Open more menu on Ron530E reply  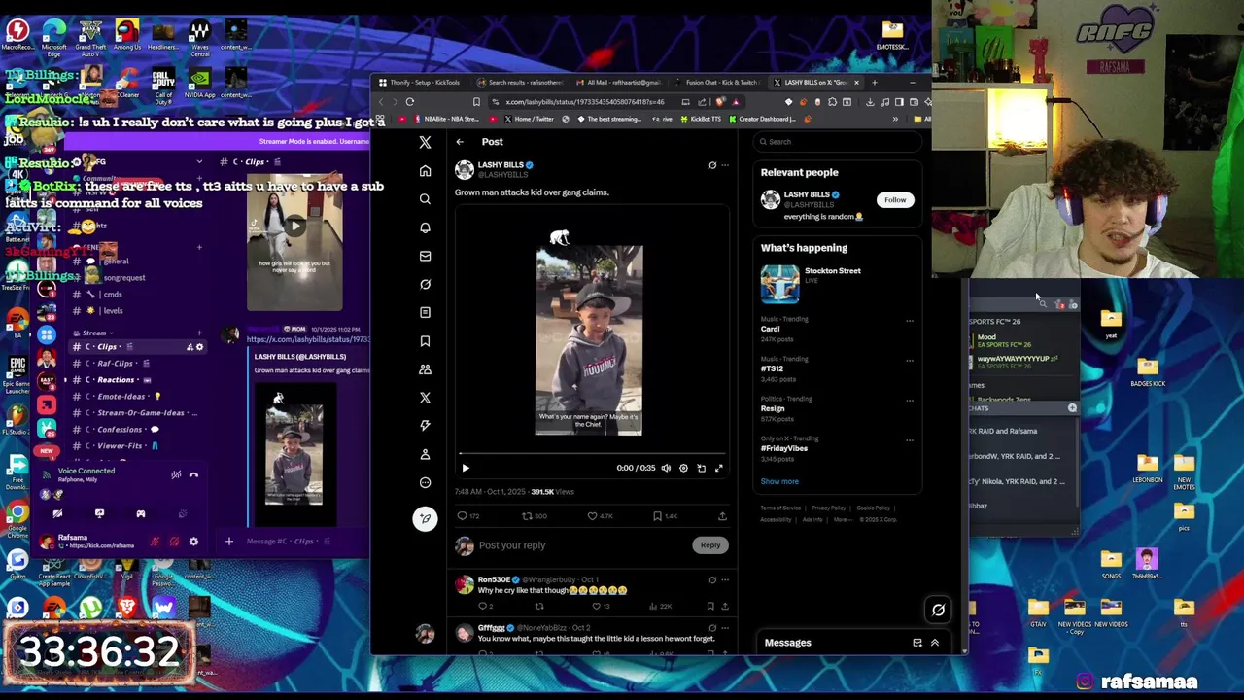725,580
